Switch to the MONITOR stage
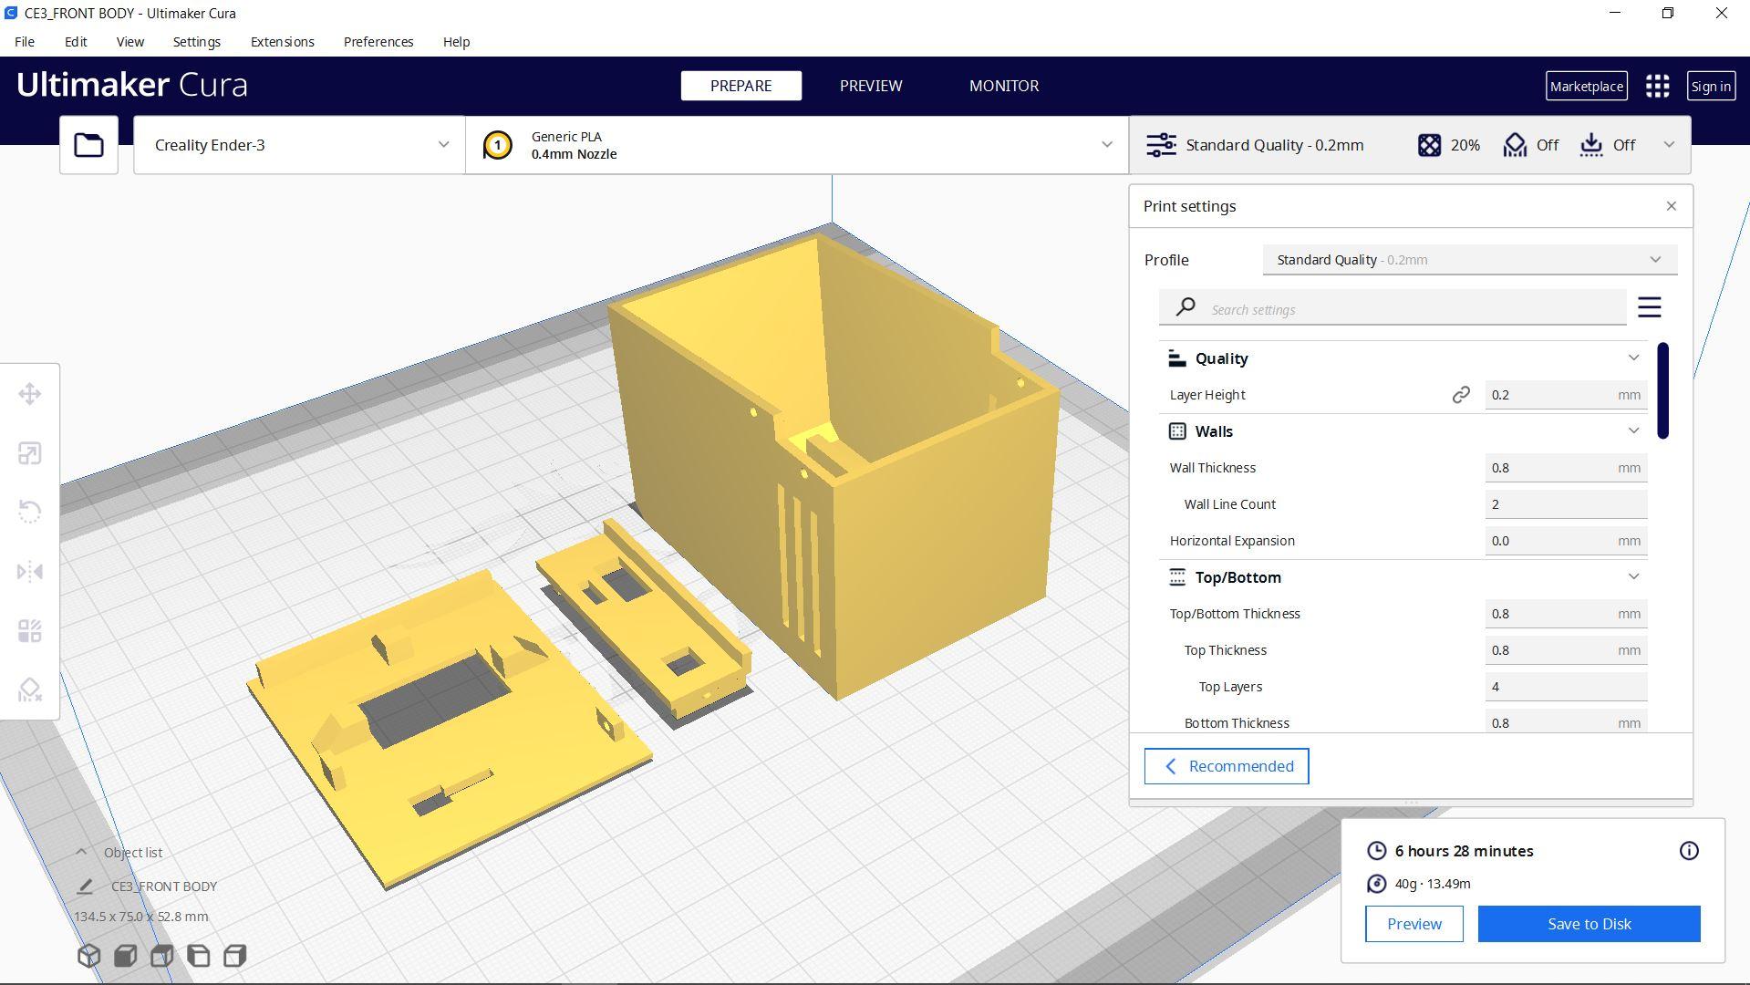Image resolution: width=1750 pixels, height=985 pixels. [x=1003, y=86]
